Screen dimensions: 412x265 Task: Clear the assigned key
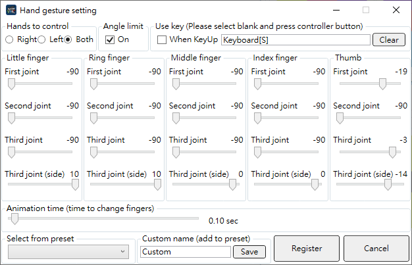(x=389, y=40)
